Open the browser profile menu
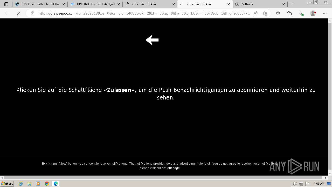This screenshot has height=187, width=332. tap(313, 13)
